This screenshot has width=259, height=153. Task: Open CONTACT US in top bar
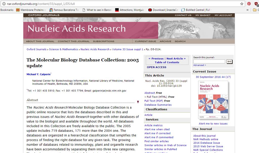(x=183, y=15)
